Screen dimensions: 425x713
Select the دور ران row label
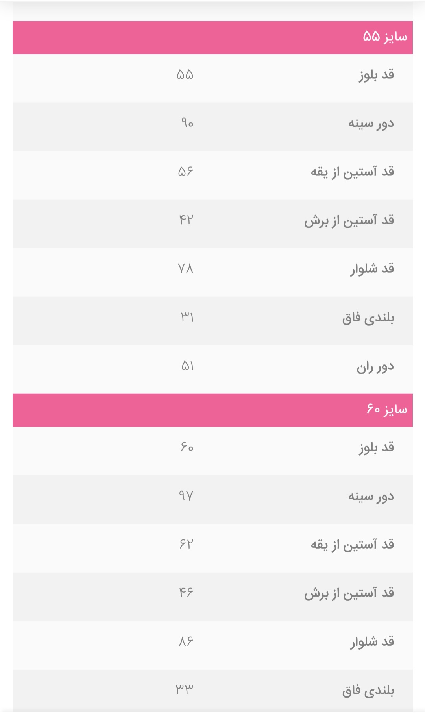(375, 367)
